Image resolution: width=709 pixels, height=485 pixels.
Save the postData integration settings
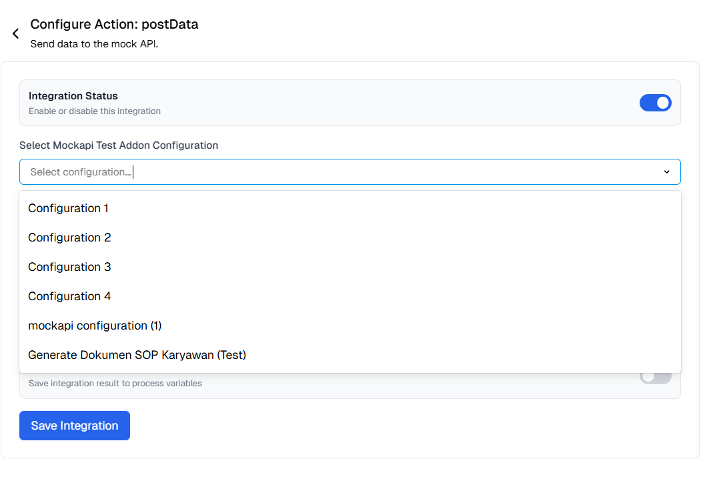pyautogui.click(x=74, y=425)
